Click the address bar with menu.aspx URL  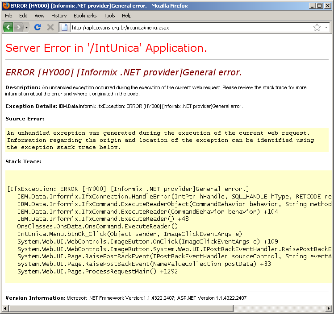[191, 28]
